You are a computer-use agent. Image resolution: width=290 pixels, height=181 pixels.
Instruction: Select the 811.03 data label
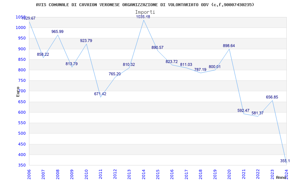point(186,65)
